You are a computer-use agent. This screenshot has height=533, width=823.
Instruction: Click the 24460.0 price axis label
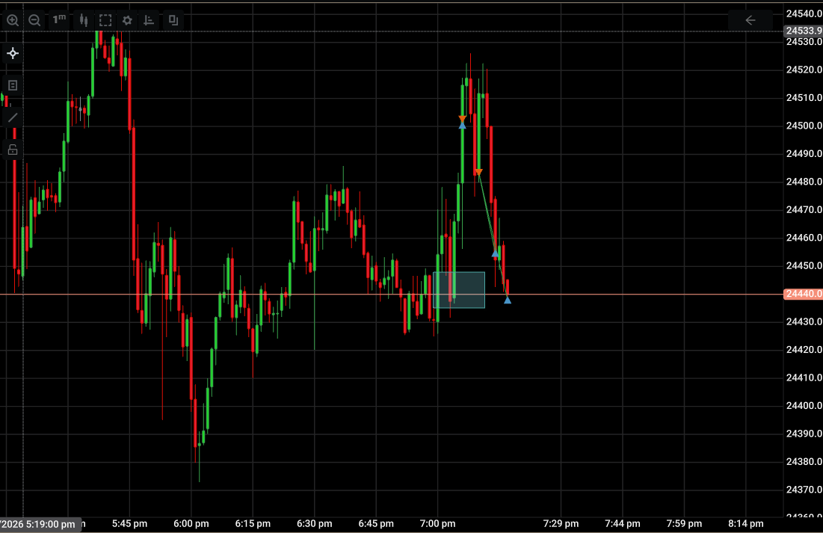pos(804,238)
